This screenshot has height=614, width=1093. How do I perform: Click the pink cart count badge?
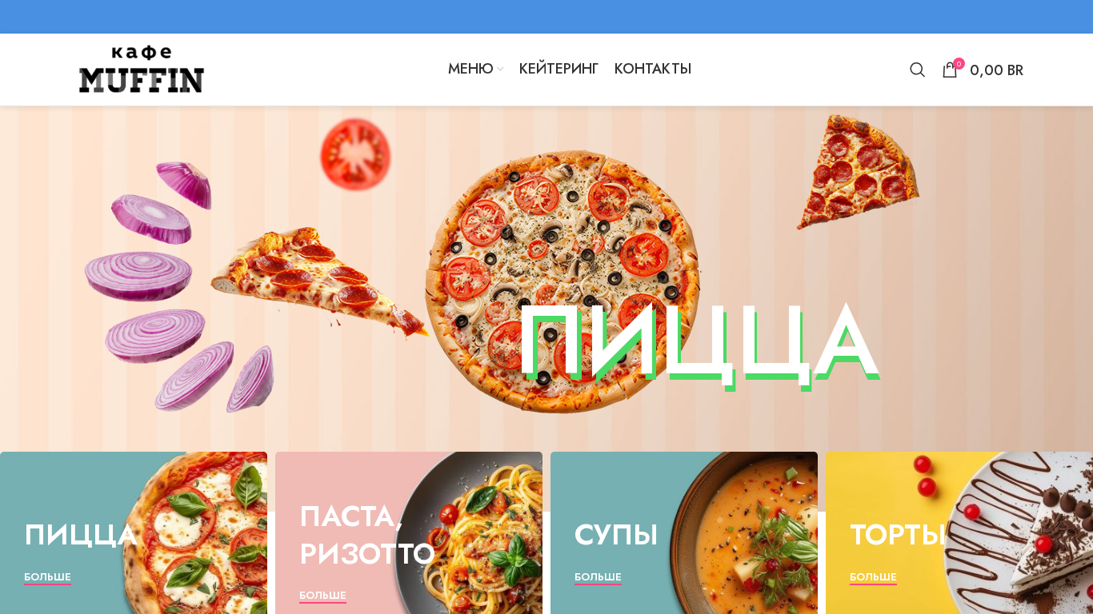click(x=959, y=63)
